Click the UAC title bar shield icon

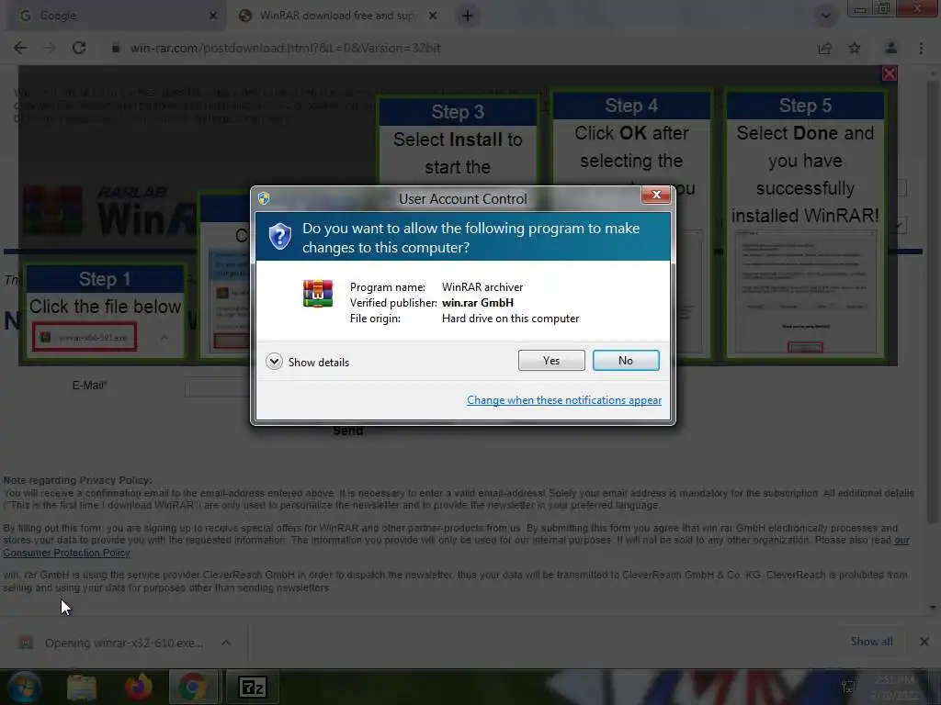[x=264, y=198]
